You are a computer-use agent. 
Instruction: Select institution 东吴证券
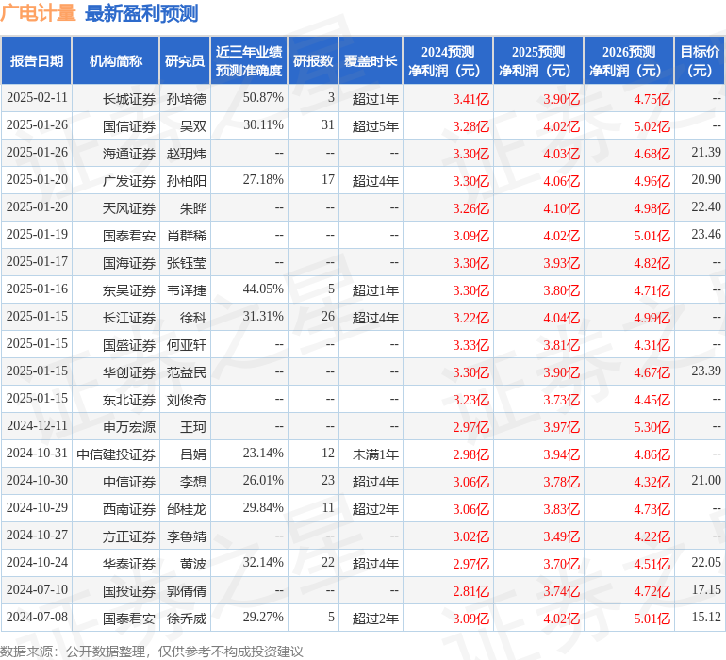129,290
